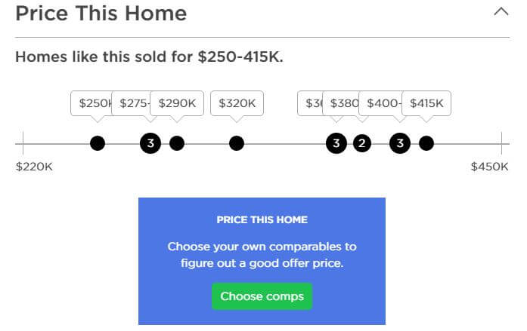Select the $415K price label
The height and width of the screenshot is (331, 527).
427,103
